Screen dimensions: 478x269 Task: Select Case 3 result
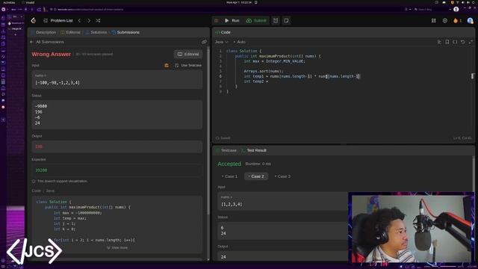[x=282, y=176]
